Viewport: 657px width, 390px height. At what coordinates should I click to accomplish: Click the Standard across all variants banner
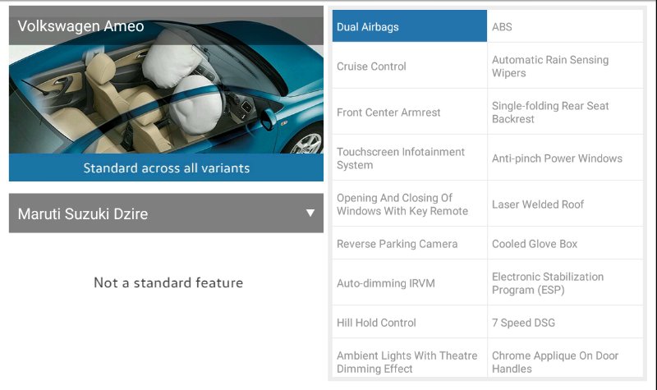[166, 167]
